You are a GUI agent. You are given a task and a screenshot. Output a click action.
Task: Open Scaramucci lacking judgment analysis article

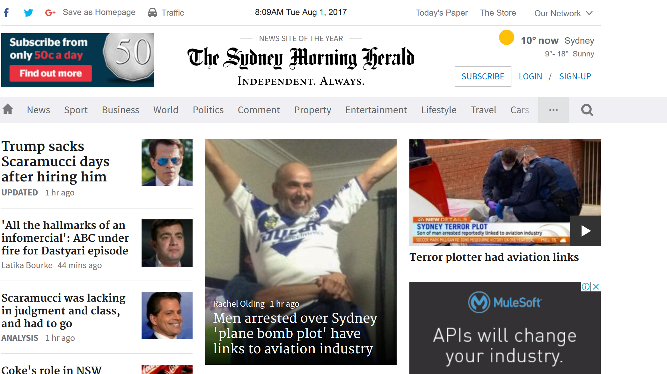(63, 311)
